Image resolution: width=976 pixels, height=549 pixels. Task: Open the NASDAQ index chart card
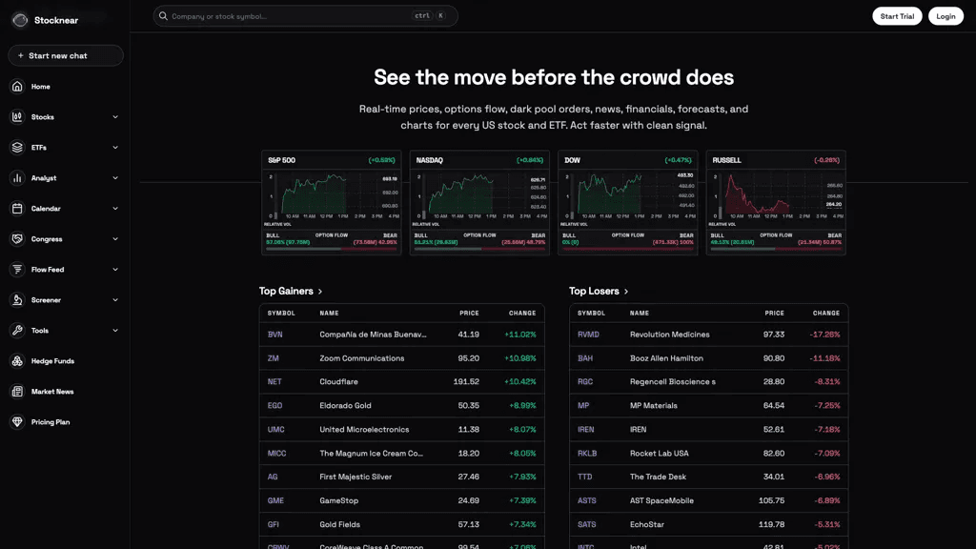tap(479, 202)
